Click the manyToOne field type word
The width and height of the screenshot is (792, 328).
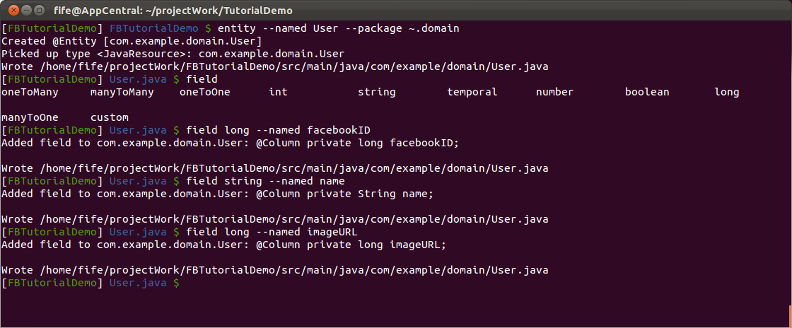pos(30,117)
